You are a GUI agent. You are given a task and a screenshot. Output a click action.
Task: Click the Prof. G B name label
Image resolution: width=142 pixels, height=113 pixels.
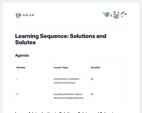point(28,15)
